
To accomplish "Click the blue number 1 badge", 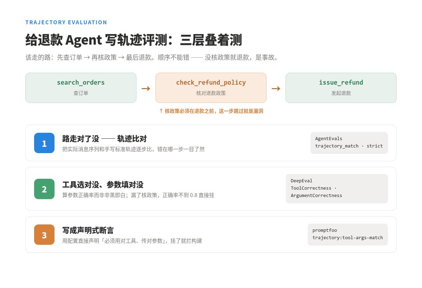I will pyautogui.click(x=44, y=143).
